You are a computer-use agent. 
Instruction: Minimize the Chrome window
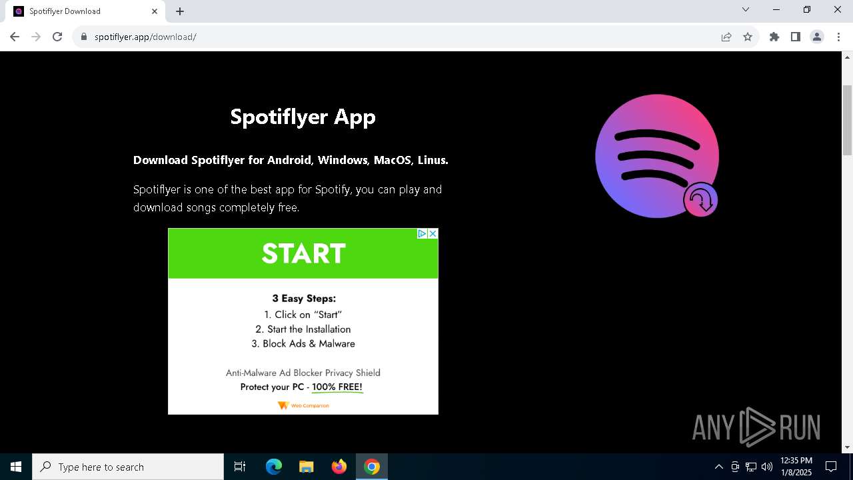776,9
